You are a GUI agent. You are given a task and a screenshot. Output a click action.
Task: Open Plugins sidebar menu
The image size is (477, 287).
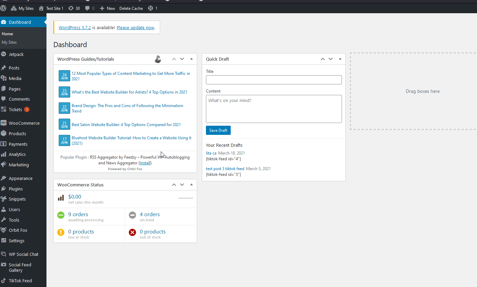click(x=23, y=189)
